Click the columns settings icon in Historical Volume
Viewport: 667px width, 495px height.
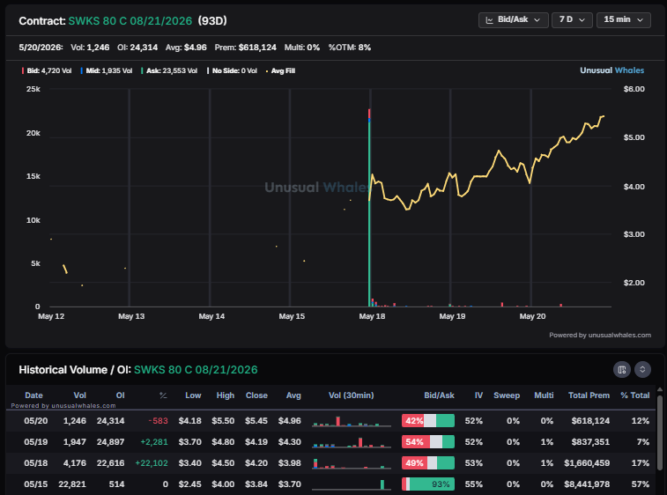[x=621, y=370]
